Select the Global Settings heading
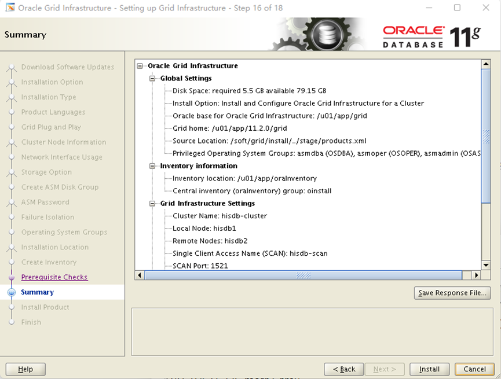This screenshot has height=379, width=501. (186, 78)
